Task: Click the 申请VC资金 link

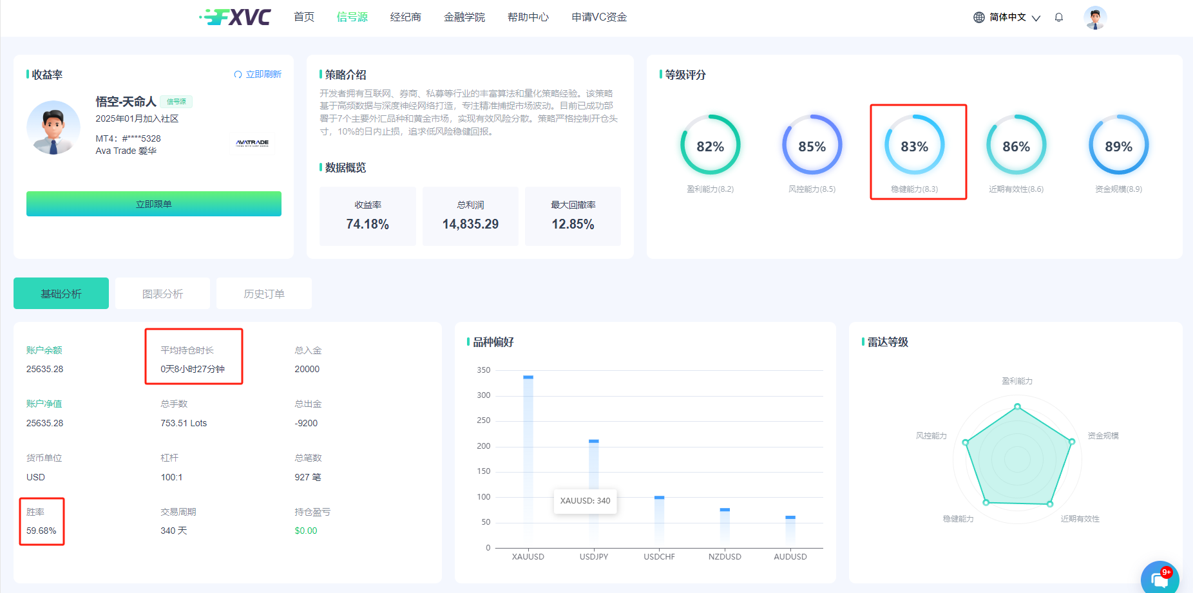Action: pos(599,17)
